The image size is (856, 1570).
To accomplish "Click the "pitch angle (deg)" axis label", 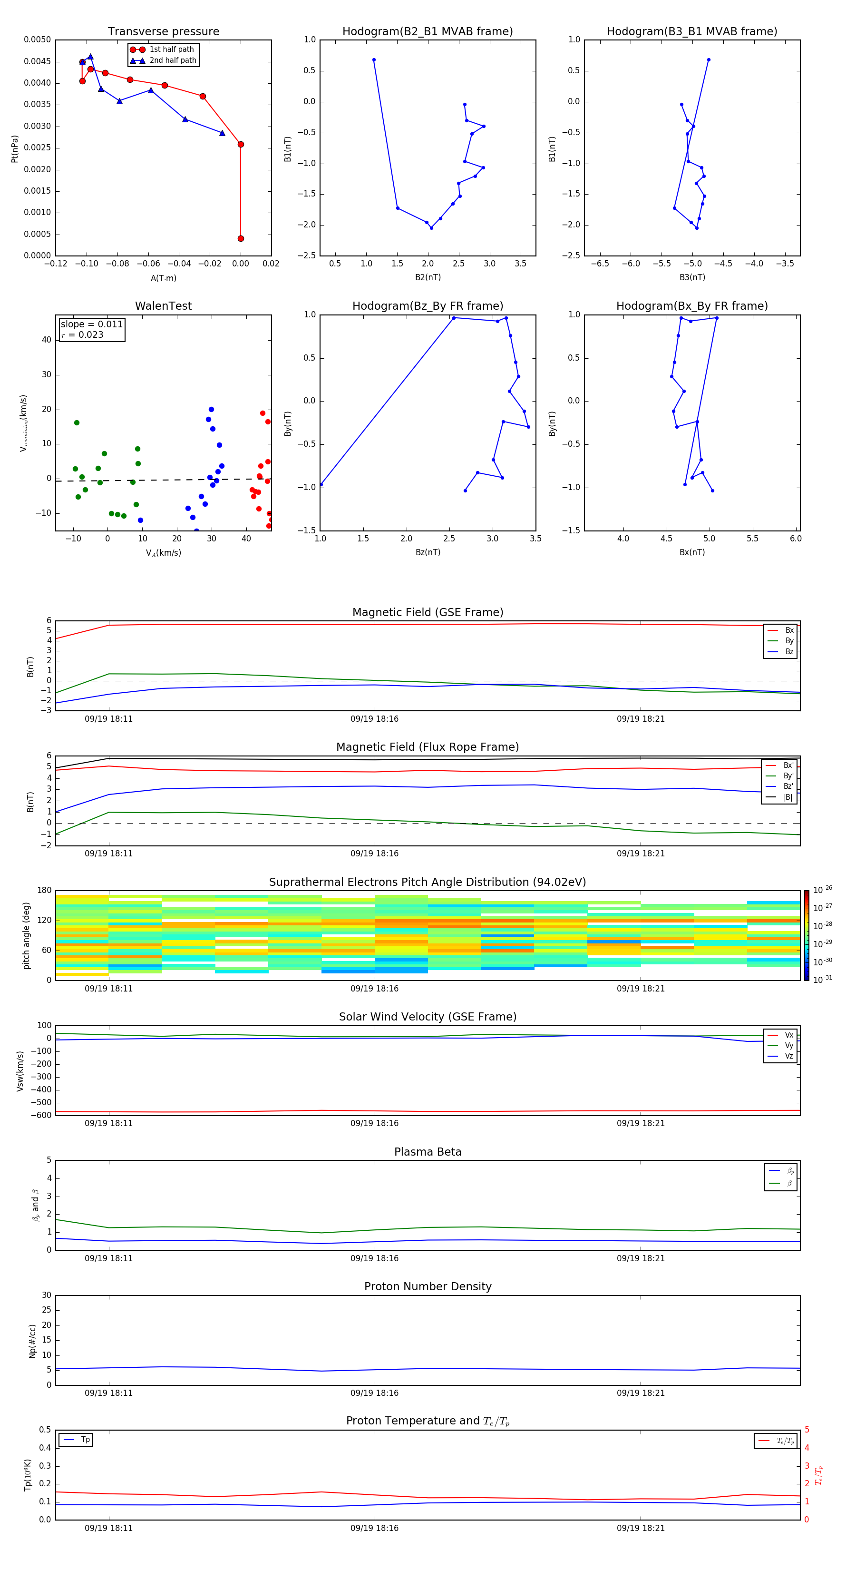I will click(x=26, y=935).
